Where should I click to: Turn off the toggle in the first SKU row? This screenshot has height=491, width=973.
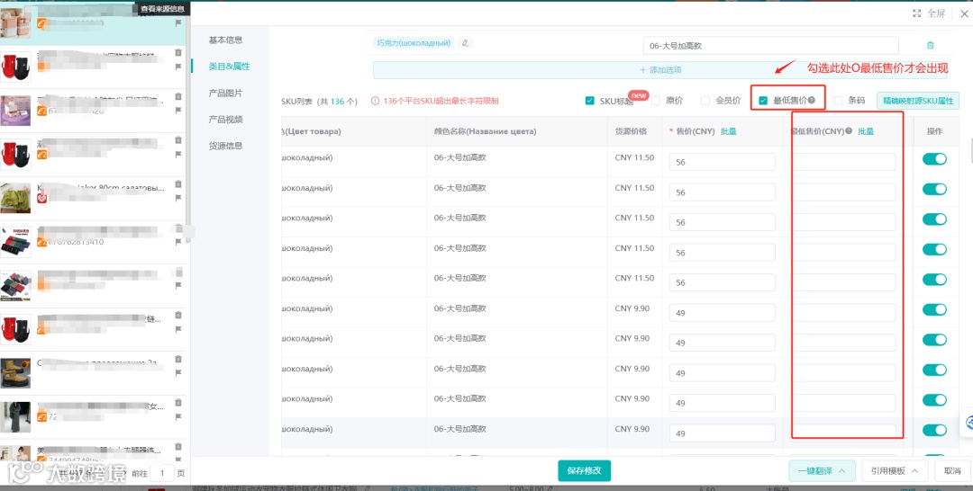pos(934,159)
